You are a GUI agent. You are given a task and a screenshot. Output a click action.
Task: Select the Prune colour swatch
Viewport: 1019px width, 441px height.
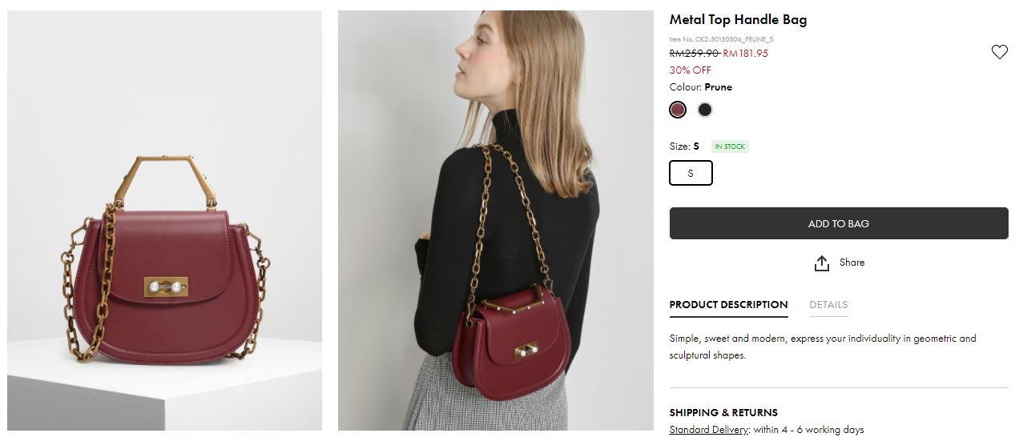[x=678, y=110]
